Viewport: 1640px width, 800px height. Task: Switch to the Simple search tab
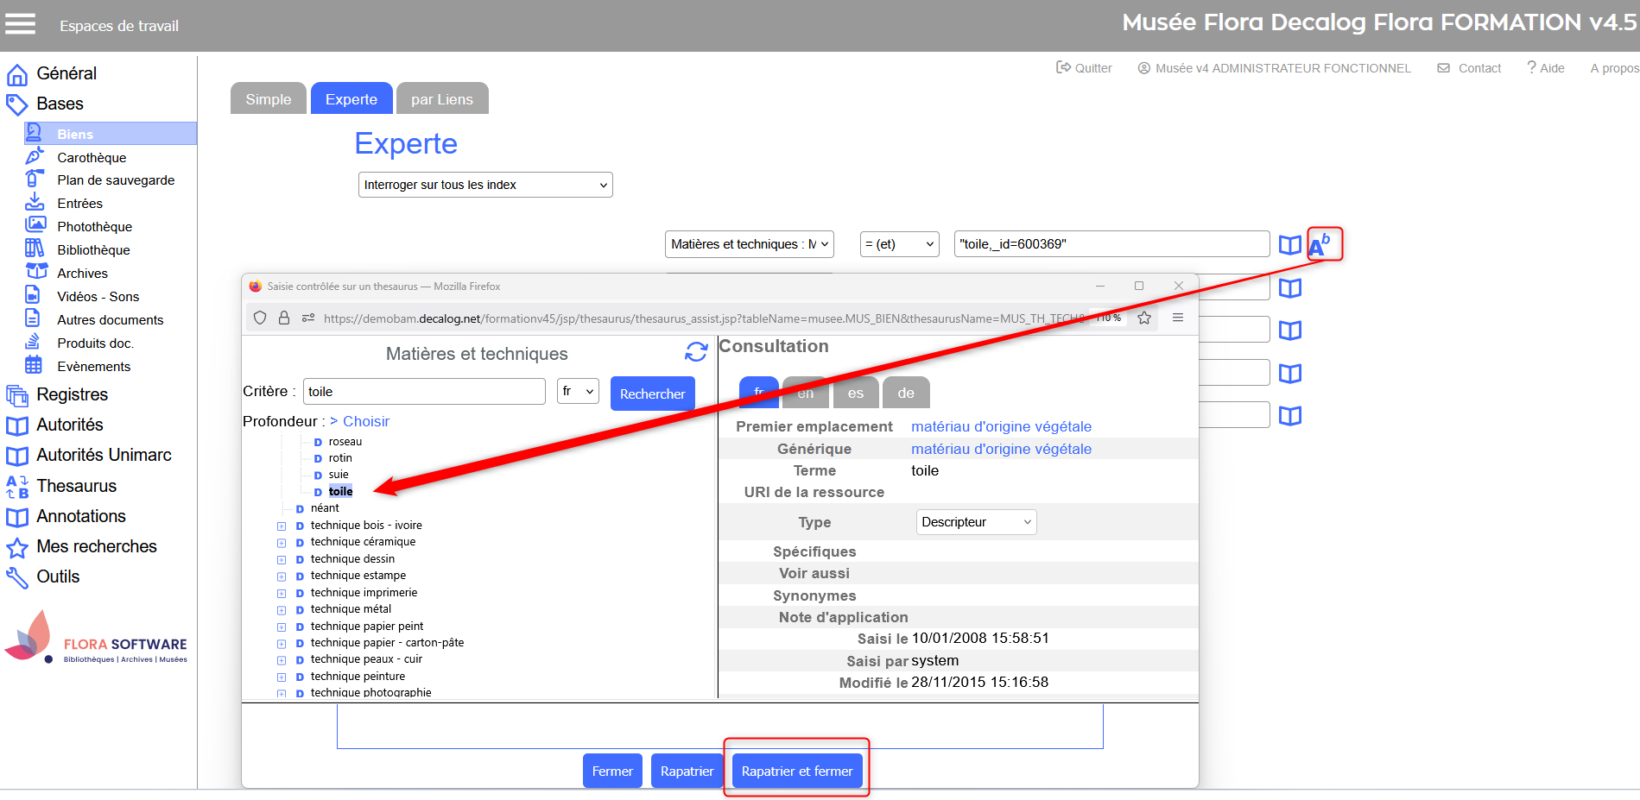tap(268, 99)
